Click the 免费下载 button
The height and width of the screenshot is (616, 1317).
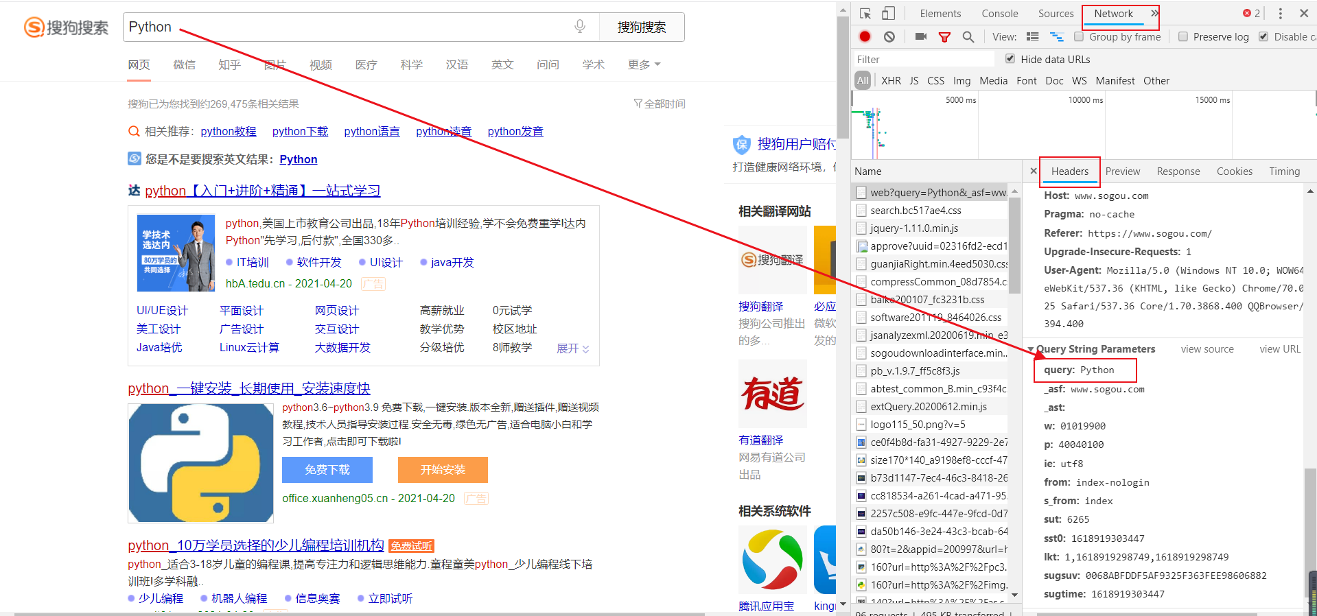327,470
